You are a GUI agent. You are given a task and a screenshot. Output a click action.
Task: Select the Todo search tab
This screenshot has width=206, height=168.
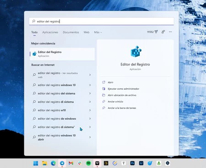(34, 32)
